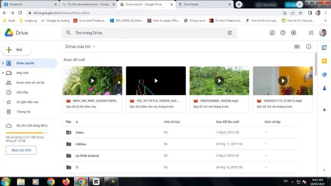Sort by Sửa đổi lần cuối column
This screenshot has width=331, height=186.
tap(228, 122)
